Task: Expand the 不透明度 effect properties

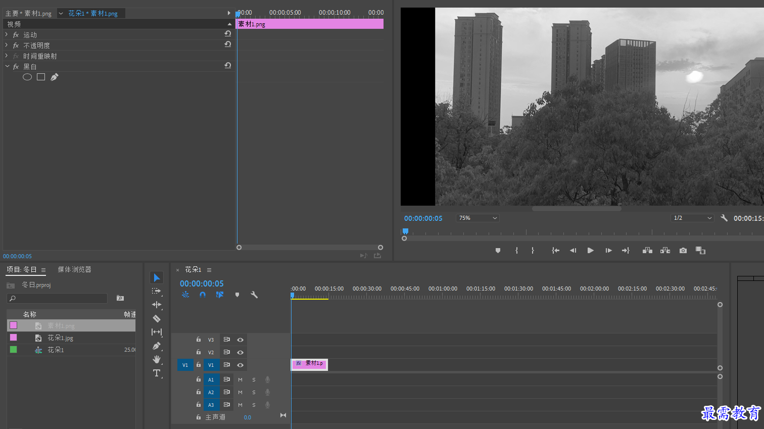Action: tap(7, 45)
